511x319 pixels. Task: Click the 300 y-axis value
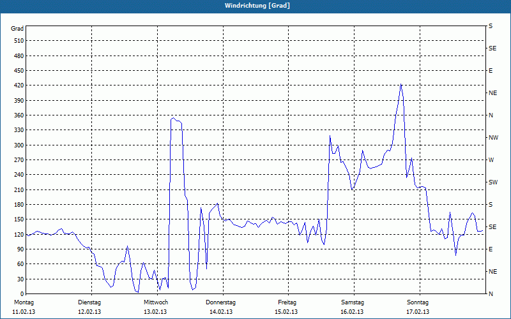click(19, 145)
